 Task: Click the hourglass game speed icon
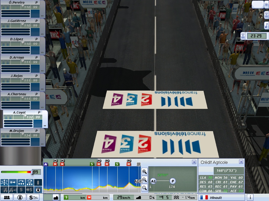point(266,15)
